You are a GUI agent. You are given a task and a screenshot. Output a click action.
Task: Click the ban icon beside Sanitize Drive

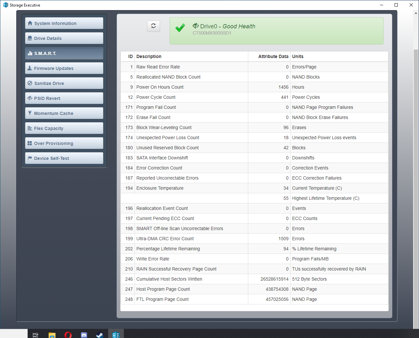30,83
